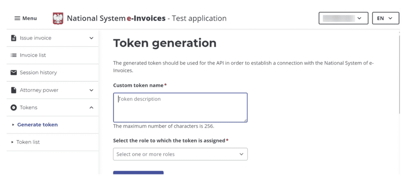This screenshot has width=409, height=187.
Task: Click the Session history envelope icon
Action: (x=13, y=73)
